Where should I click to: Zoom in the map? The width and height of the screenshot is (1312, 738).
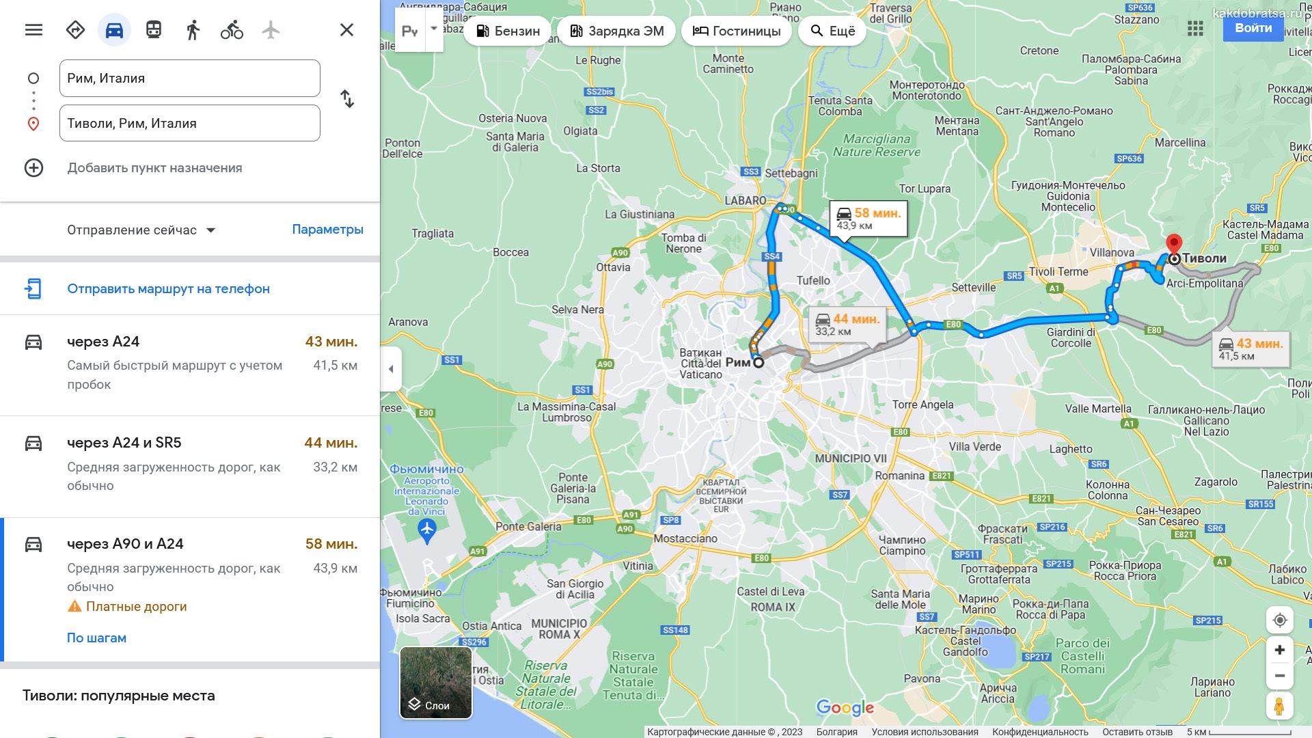[1280, 650]
